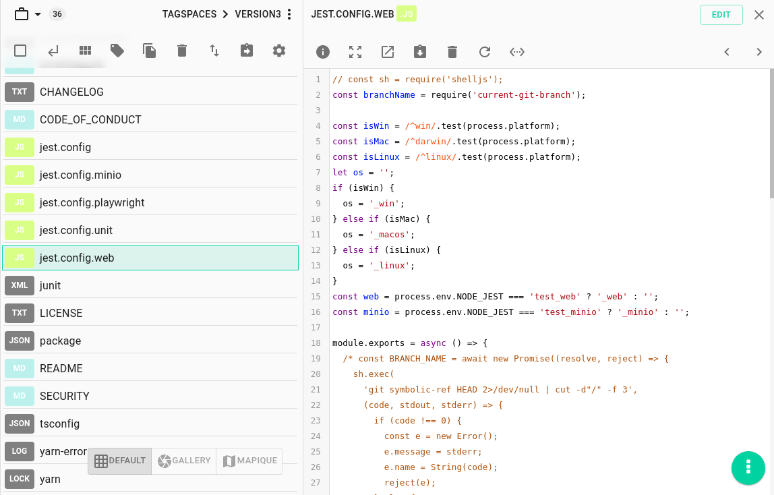Viewport: 774px width, 495px height.
Task: Open the TAGSPACES breadcrumb folder
Action: point(189,13)
